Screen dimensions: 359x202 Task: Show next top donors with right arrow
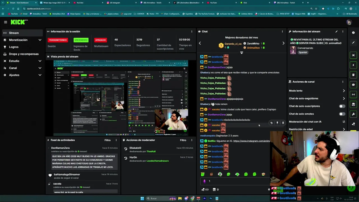[283, 43]
